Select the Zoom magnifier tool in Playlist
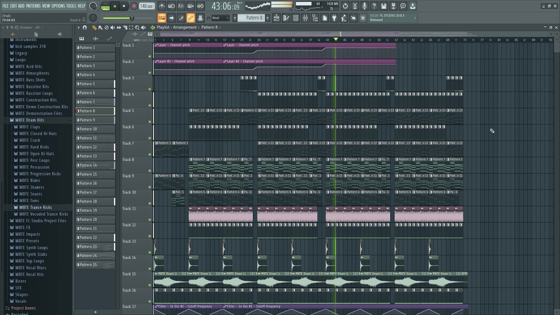Screen dimensions: 560x315 click(137, 28)
